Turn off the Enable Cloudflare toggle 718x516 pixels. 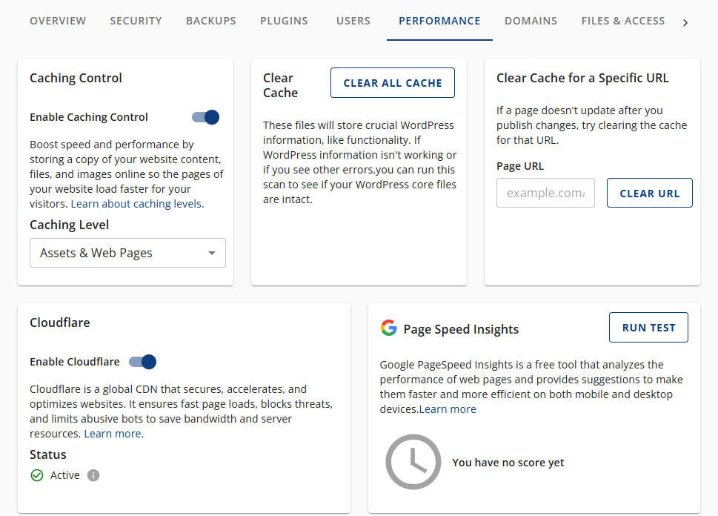(142, 362)
